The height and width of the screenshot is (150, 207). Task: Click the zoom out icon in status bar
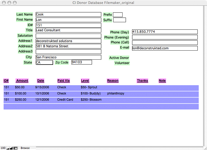(x=7, y=148)
